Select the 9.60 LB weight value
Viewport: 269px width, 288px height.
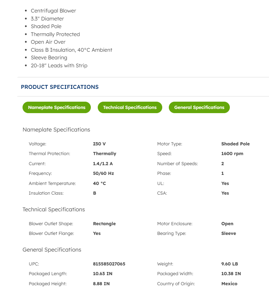pos(229,264)
